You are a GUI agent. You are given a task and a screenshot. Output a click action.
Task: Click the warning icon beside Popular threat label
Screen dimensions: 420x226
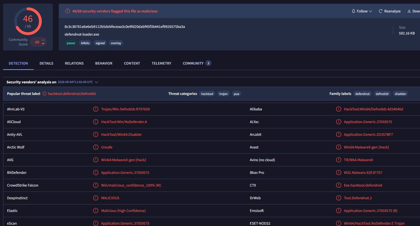click(x=44, y=94)
